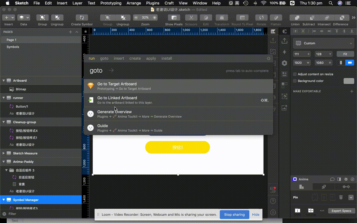Click the Fit button

345,54
